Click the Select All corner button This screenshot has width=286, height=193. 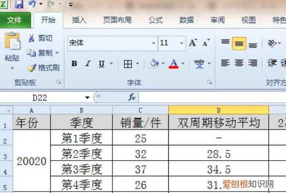point(6,110)
